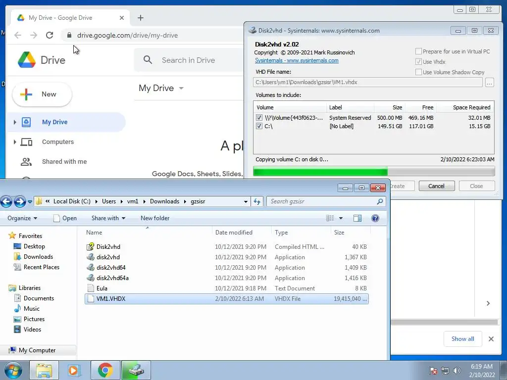Switch to Chrome from the taskbar
Image resolution: width=507 pixels, height=380 pixels.
point(105,370)
